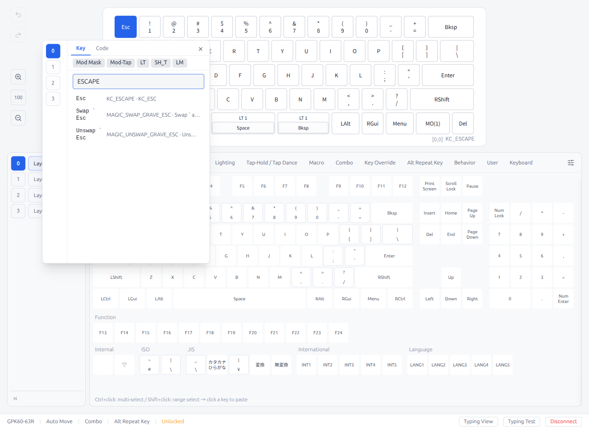This screenshot has height=429, width=589.
Task: Select the MO(1) key on layout
Action: pos(433,124)
